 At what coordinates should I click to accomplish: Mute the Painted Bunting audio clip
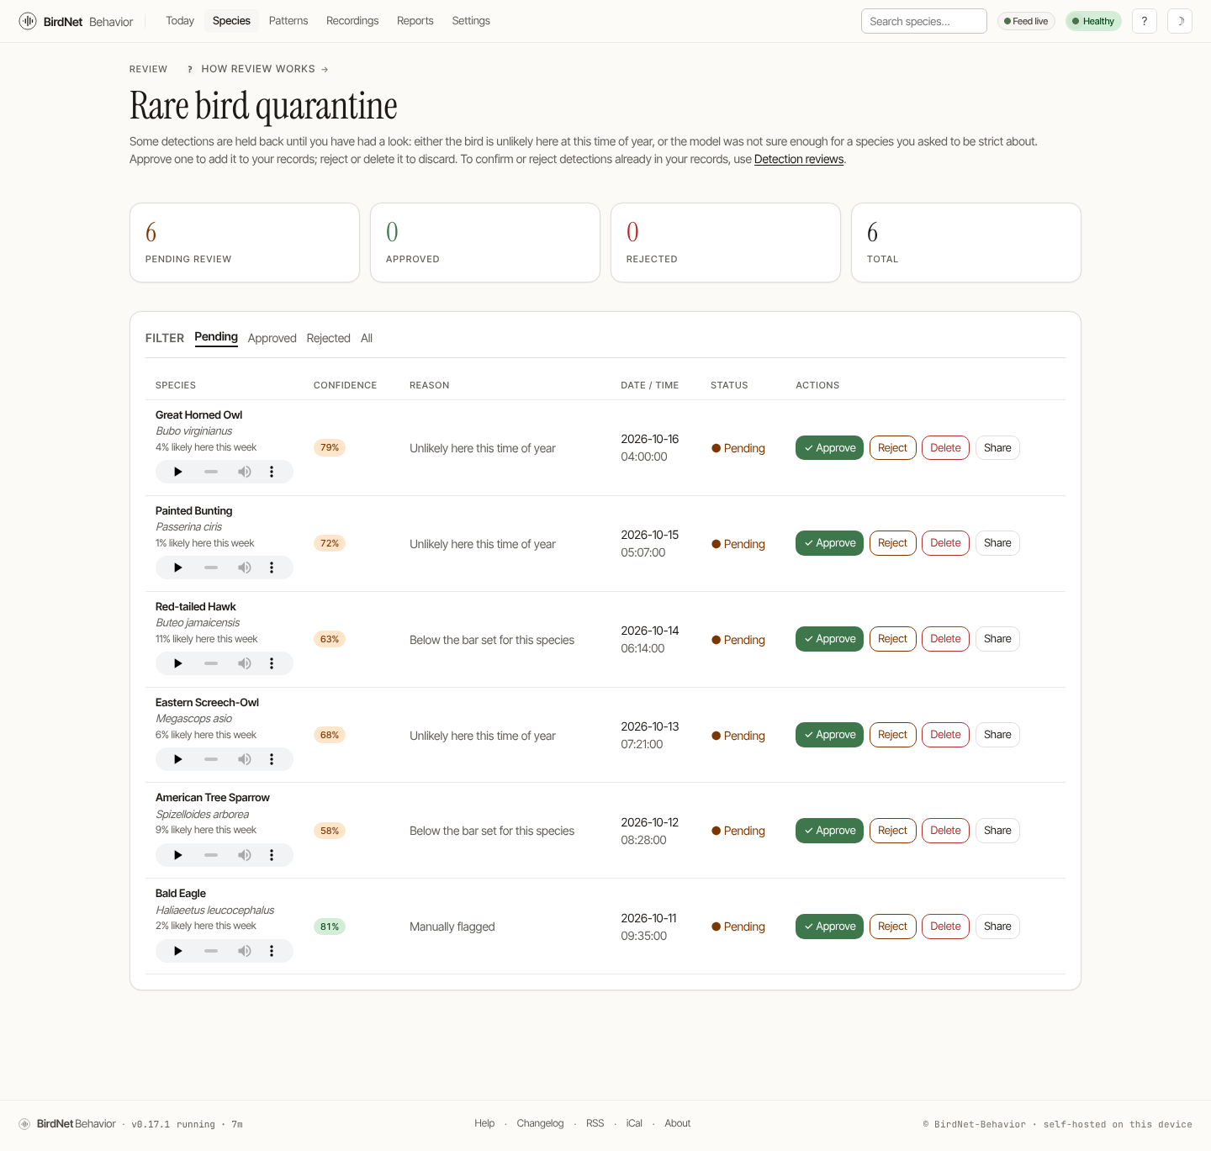[245, 568]
